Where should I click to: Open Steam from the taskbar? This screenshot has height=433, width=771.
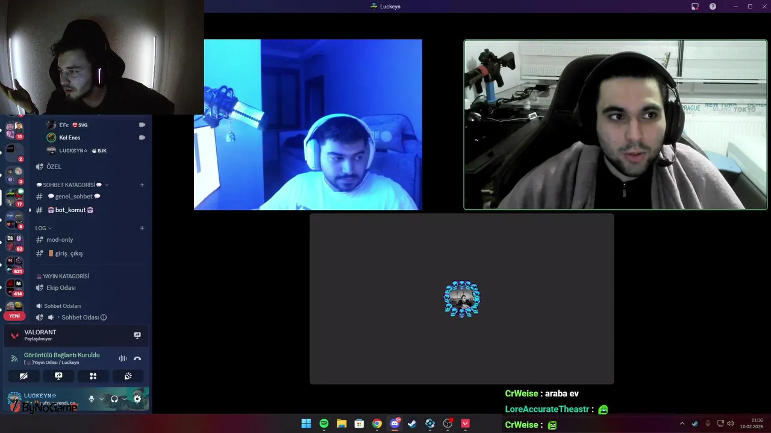point(412,423)
